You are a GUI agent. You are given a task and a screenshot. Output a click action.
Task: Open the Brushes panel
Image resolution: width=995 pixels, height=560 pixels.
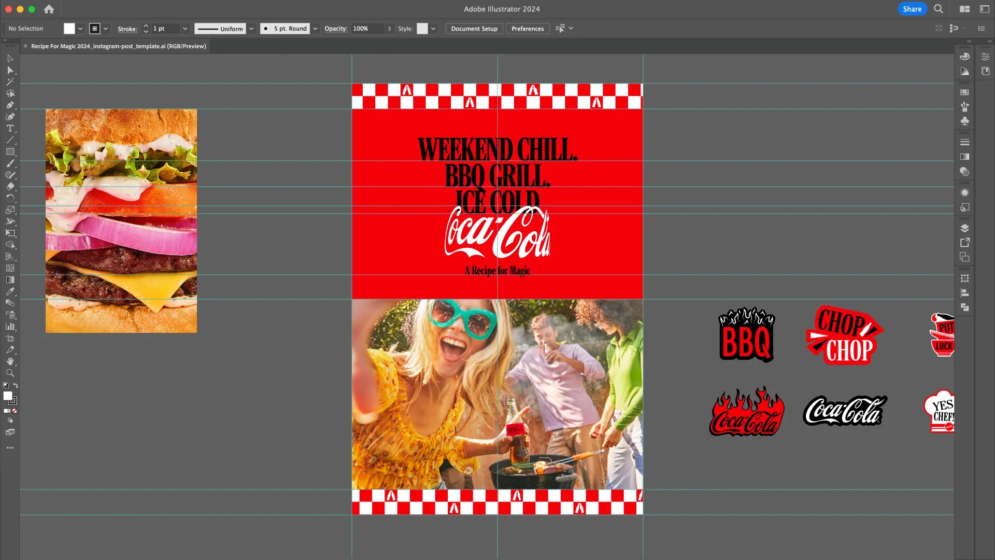click(964, 107)
